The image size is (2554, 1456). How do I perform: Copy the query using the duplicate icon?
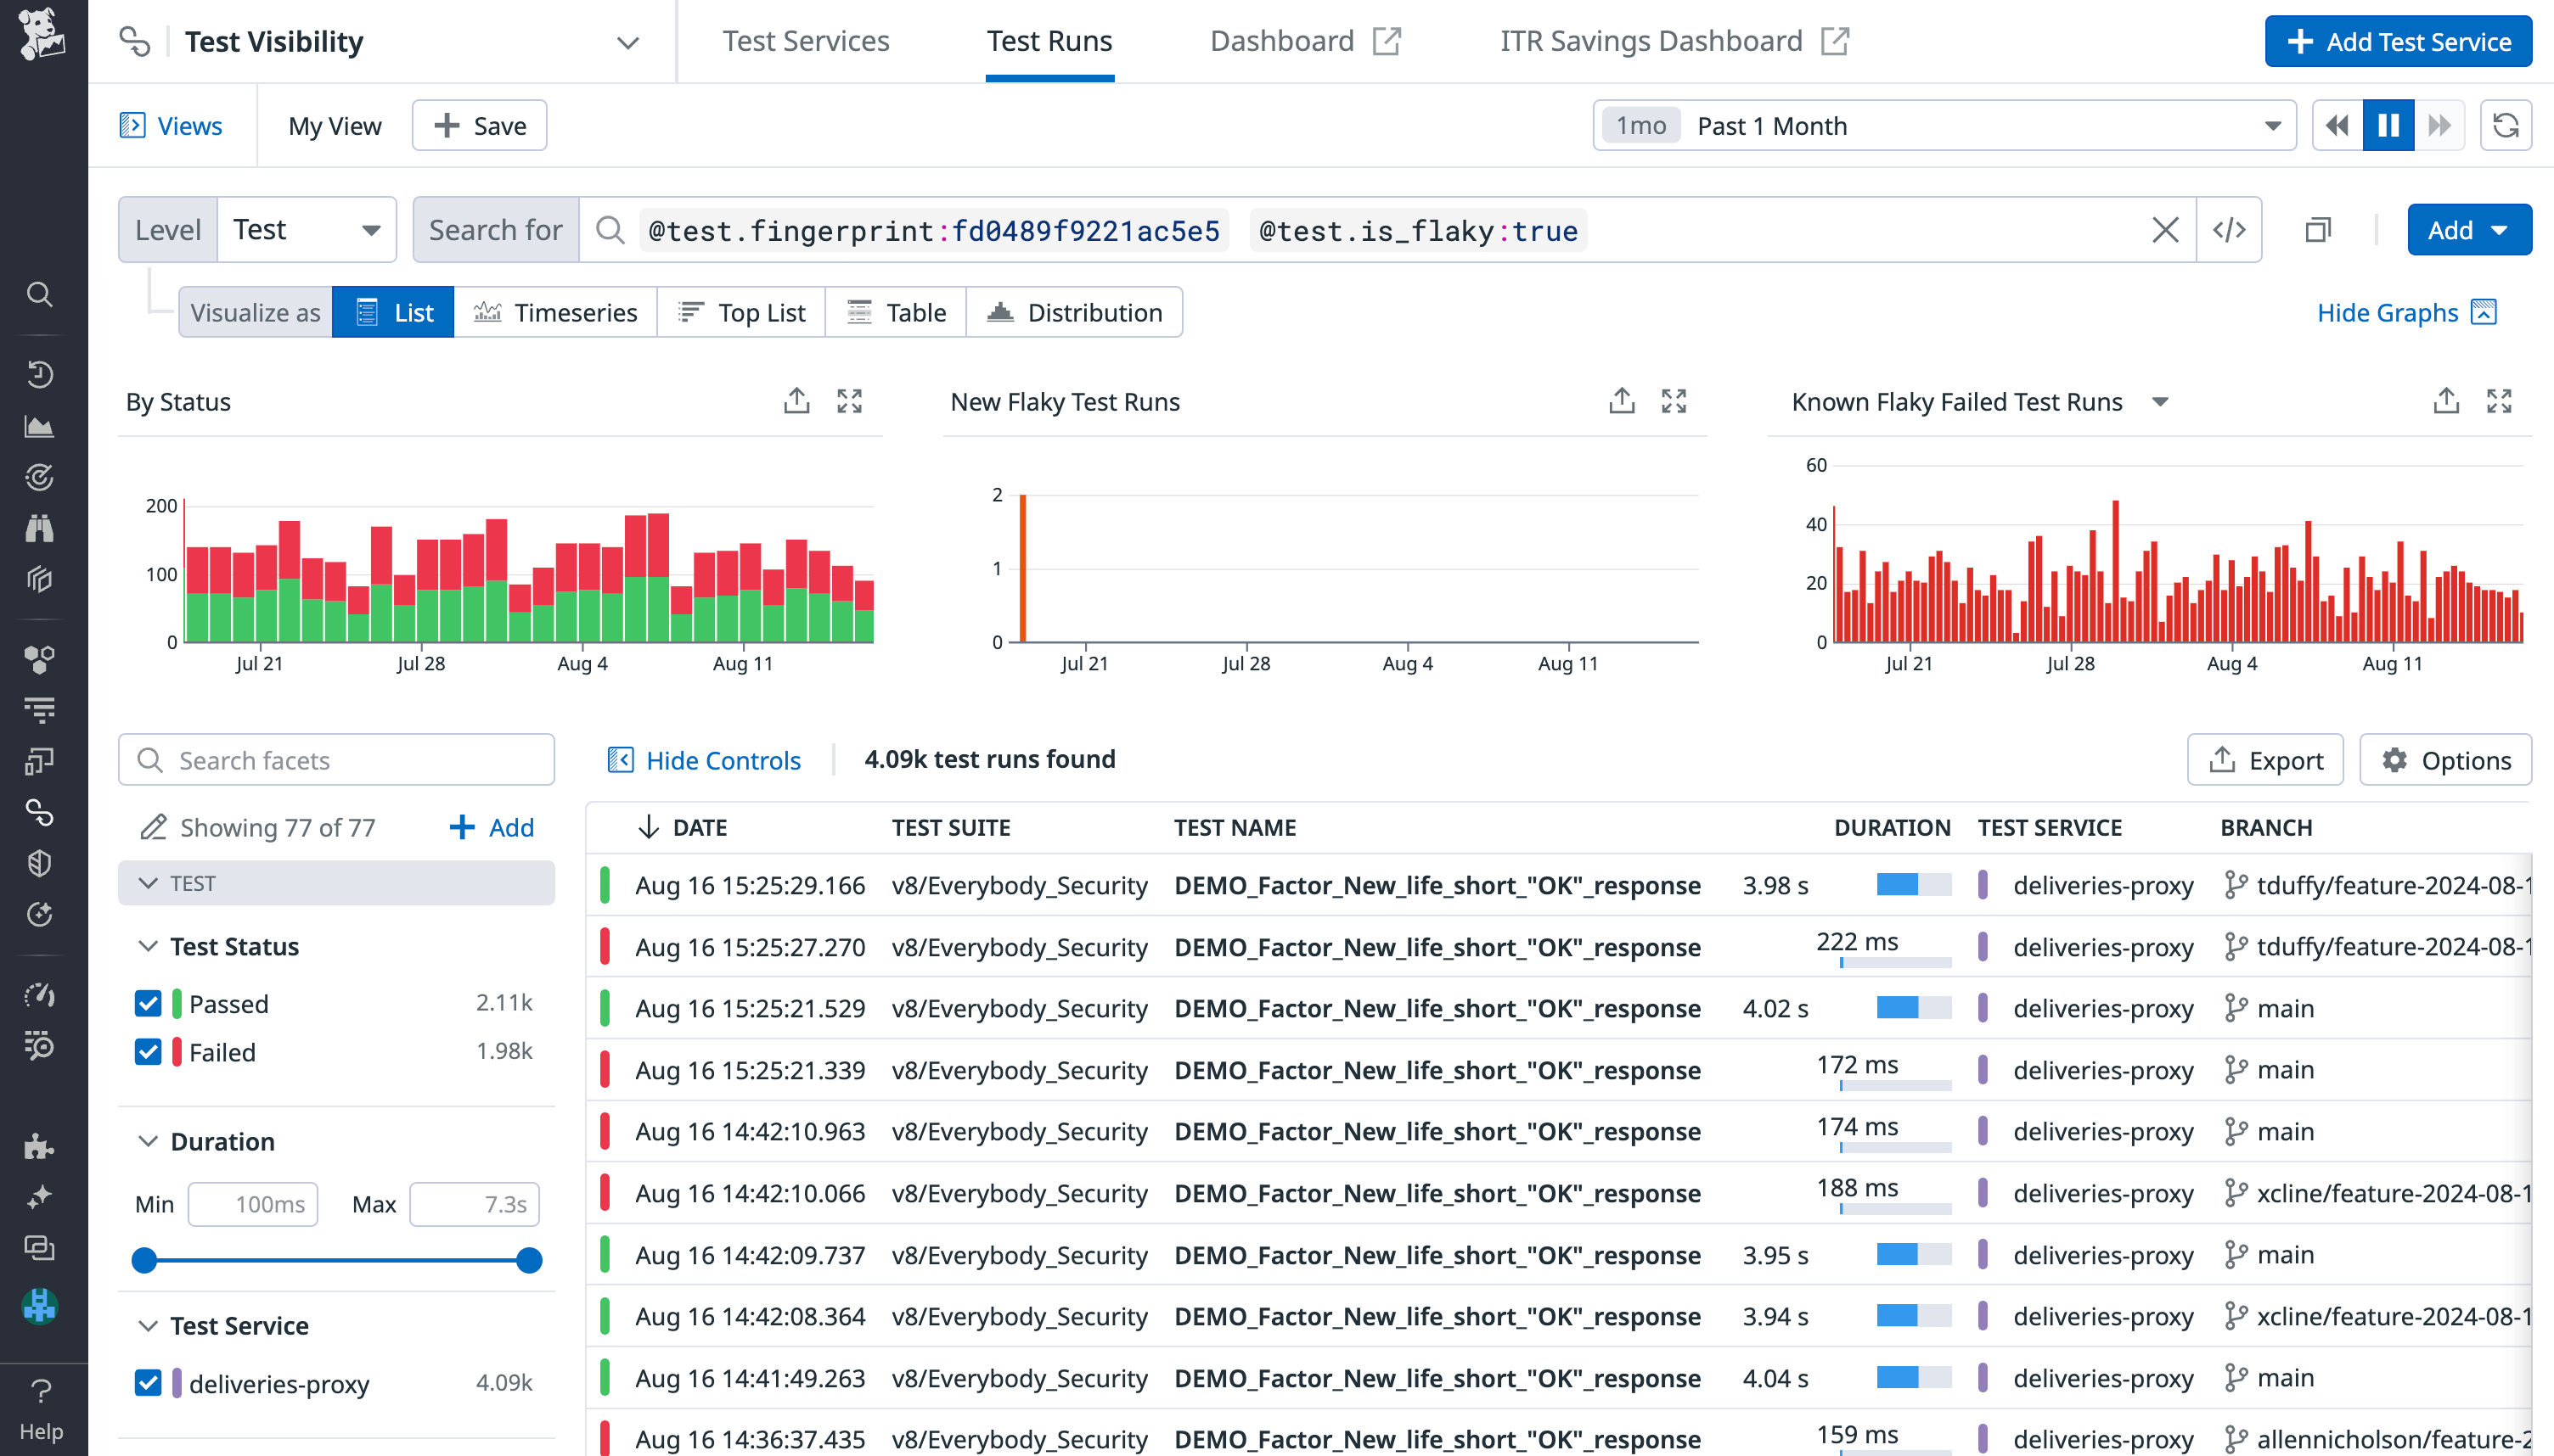(x=2318, y=229)
